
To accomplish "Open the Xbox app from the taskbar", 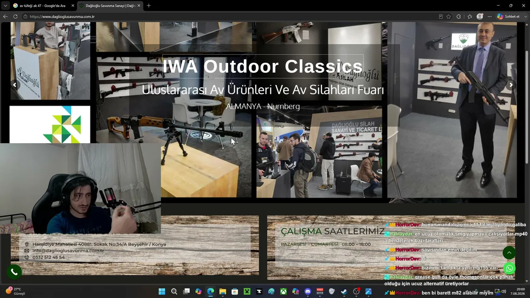I will 283,291.
